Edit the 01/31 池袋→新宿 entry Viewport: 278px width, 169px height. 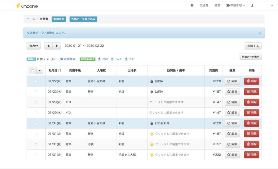232,144
